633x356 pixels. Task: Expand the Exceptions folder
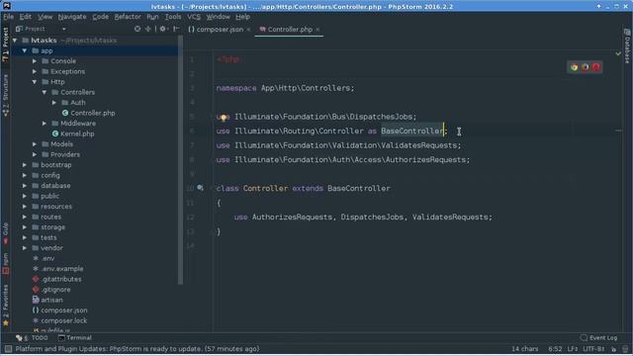(x=35, y=71)
